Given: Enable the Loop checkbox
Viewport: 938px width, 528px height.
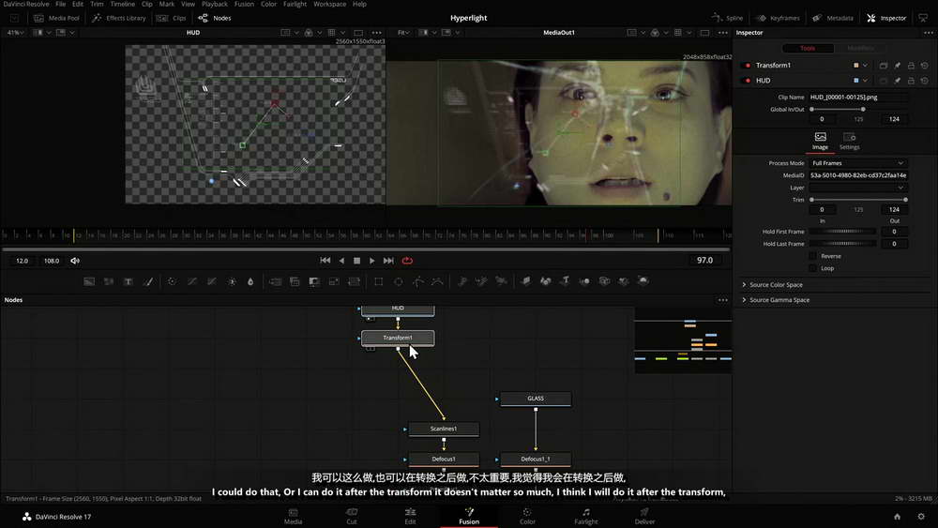Looking at the screenshot, I should click(x=812, y=268).
